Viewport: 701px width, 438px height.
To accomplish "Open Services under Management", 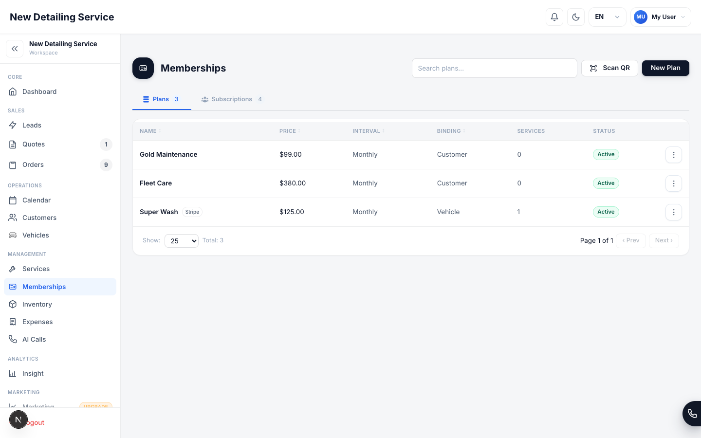I will [x=60, y=269].
